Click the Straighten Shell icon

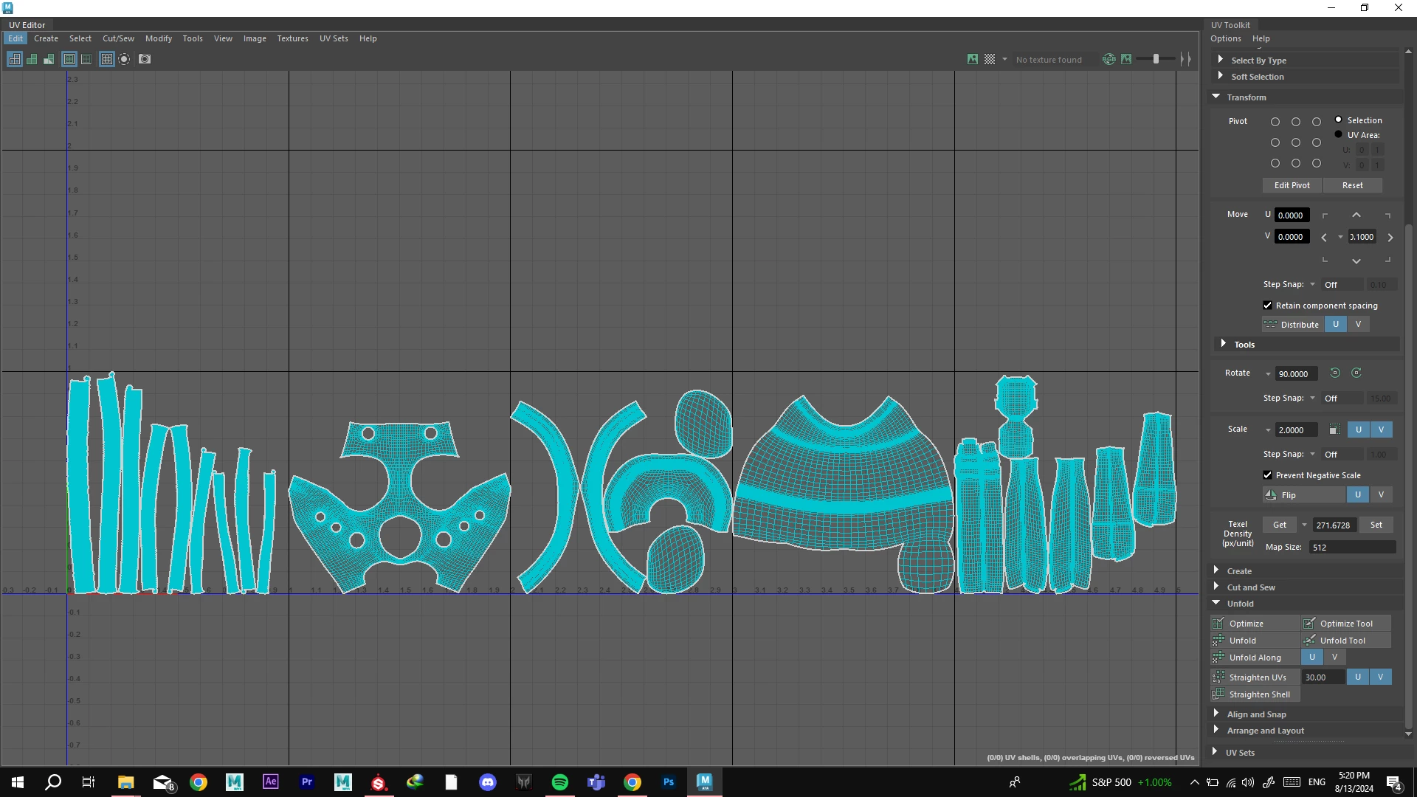click(x=1218, y=694)
